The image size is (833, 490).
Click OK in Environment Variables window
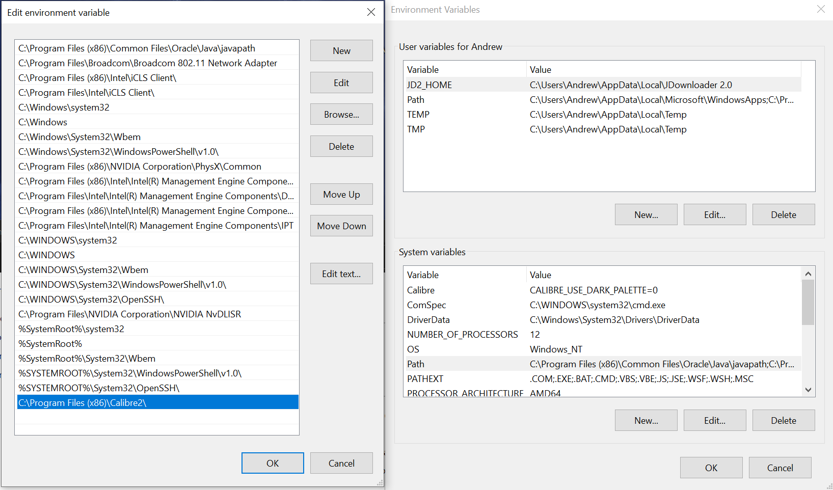pos(711,468)
